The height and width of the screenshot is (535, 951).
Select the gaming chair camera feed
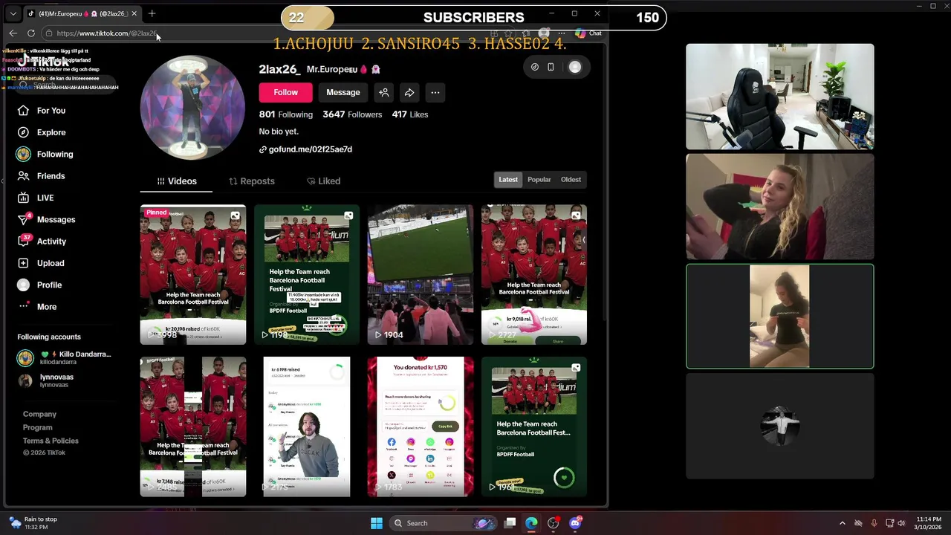780,97
